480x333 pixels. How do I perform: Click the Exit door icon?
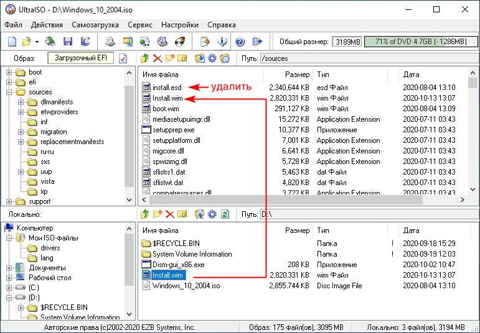pyautogui.click(x=258, y=42)
